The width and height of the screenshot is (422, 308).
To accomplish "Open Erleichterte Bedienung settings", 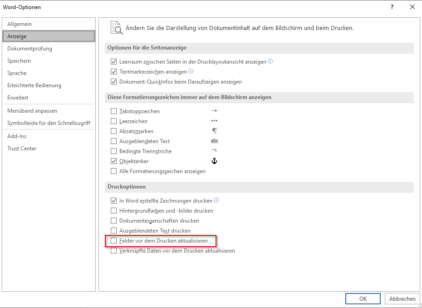I will pyautogui.click(x=49, y=85).
